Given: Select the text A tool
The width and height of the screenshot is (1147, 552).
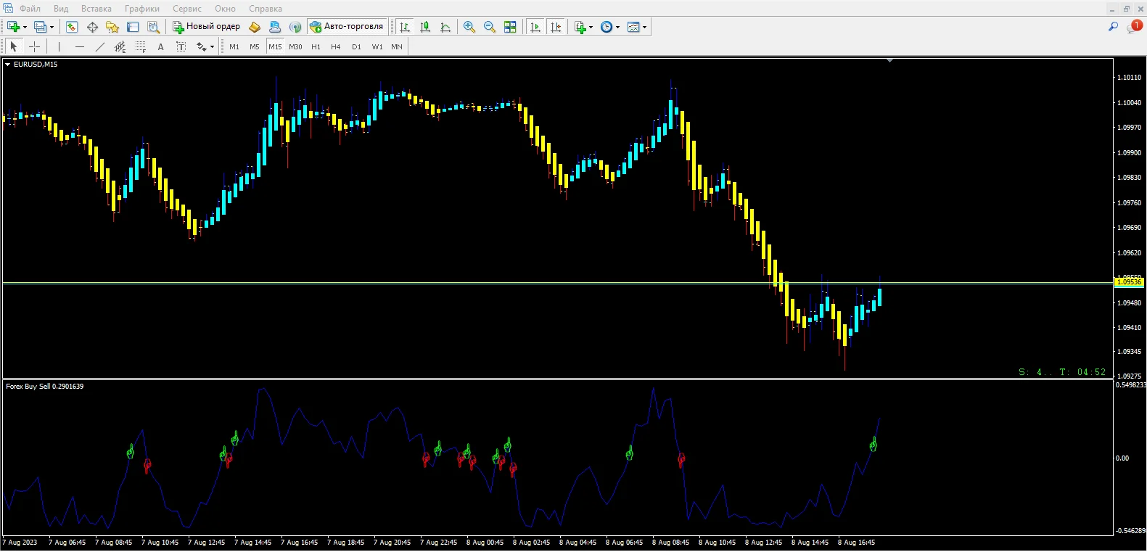Looking at the screenshot, I should coord(161,46).
